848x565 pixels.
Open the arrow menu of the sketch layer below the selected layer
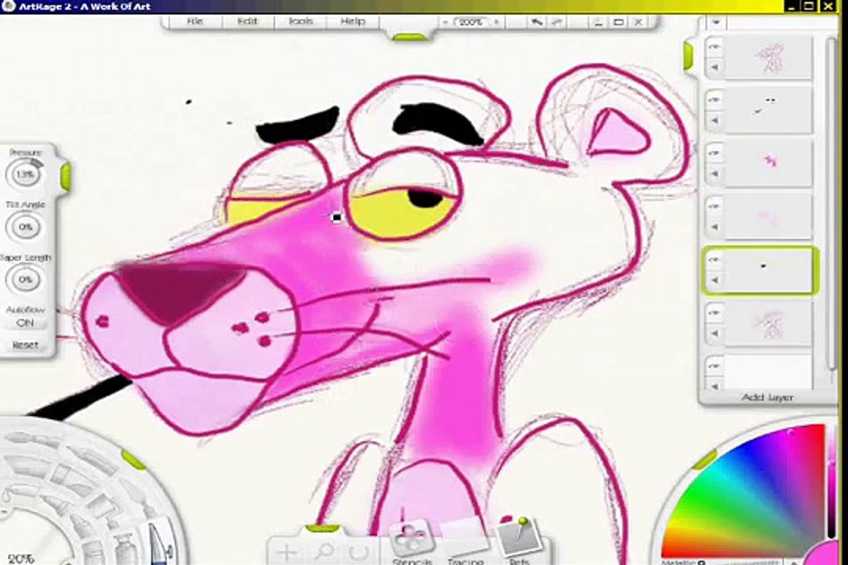(715, 334)
